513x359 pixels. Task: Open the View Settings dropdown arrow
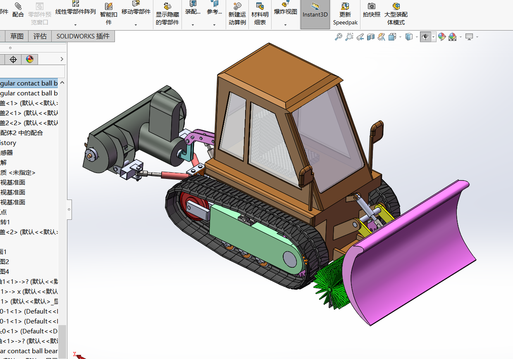pos(477,37)
